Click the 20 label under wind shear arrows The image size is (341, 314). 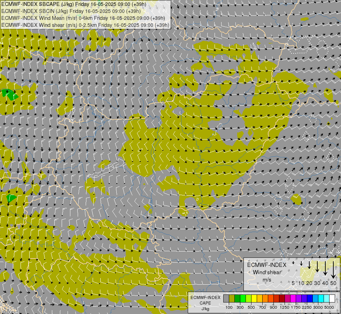click(x=309, y=283)
